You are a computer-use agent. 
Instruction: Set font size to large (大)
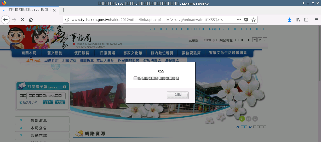pos(255,40)
